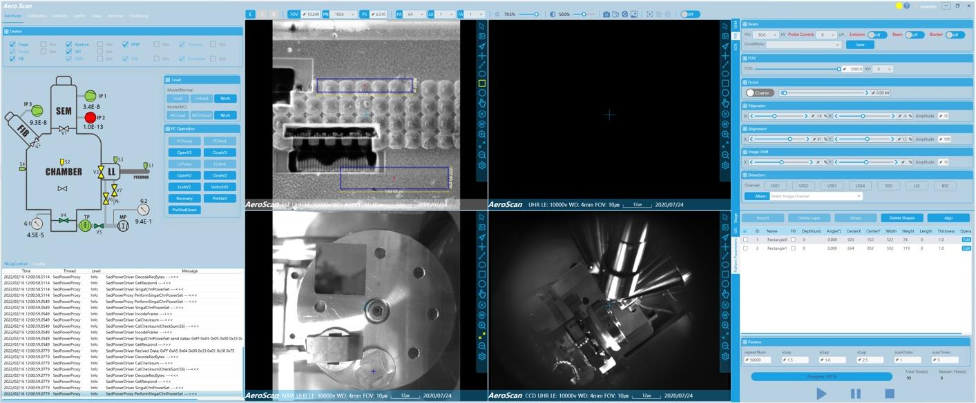Click the brightness 79.5% slider

529,14
